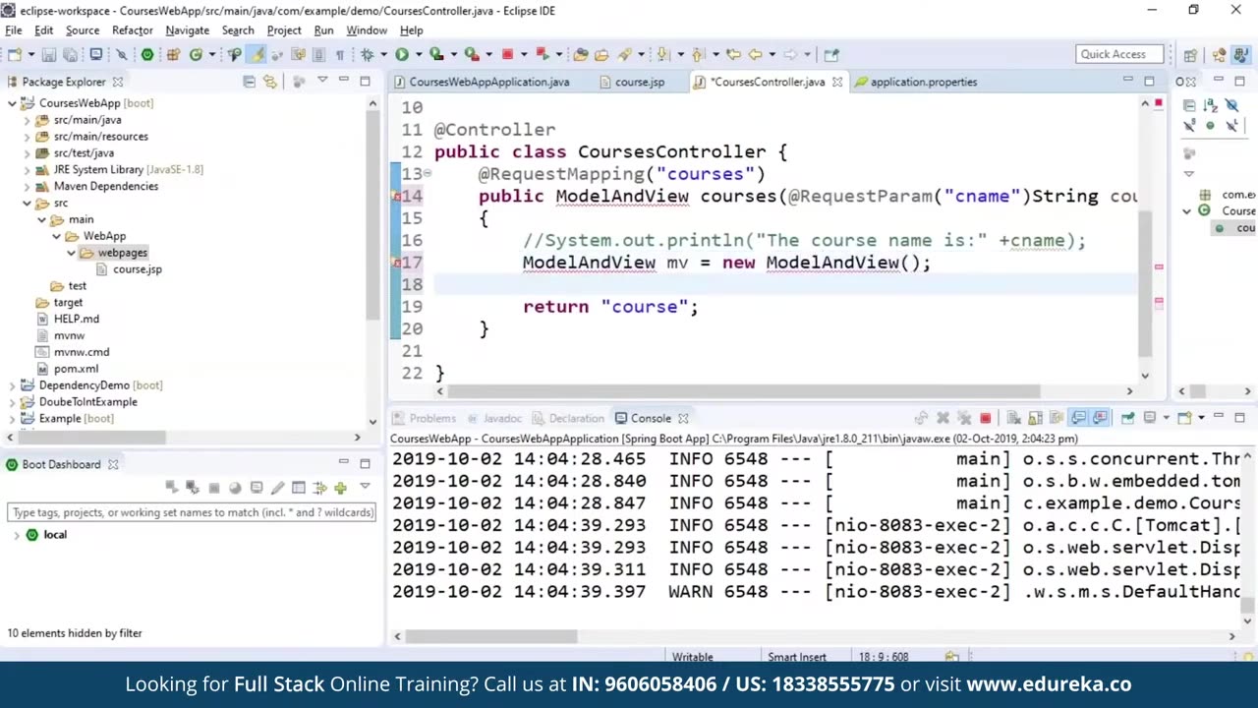The image size is (1258, 708).
Task: Click Last Edit Location arrow icon
Action: click(732, 54)
